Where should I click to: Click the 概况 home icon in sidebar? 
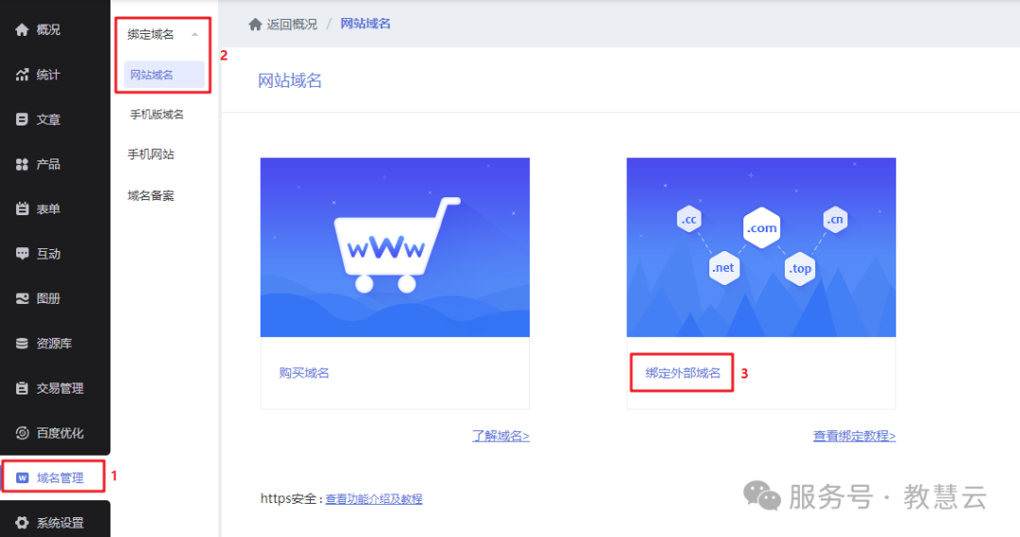(x=23, y=30)
